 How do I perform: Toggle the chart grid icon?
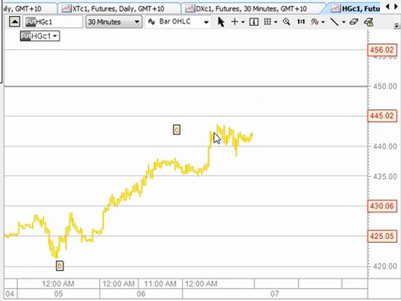pyautogui.click(x=267, y=22)
